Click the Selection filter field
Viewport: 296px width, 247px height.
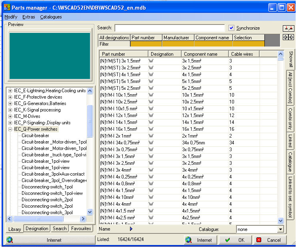pyautogui.click(x=248, y=44)
